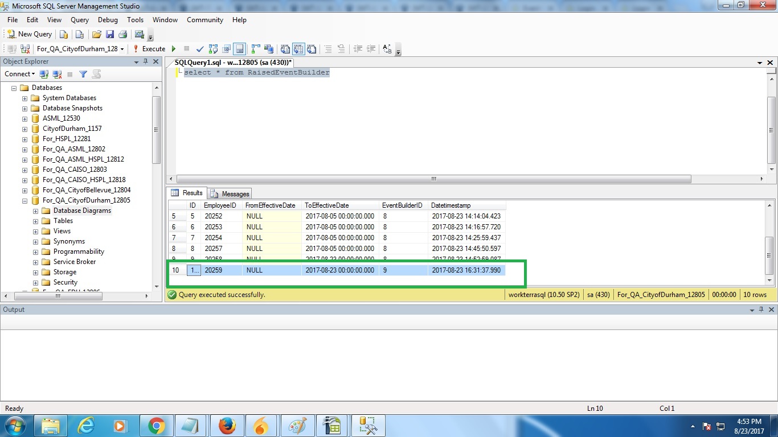
Task: Expand the Programmability folder node
Action: tap(36, 252)
